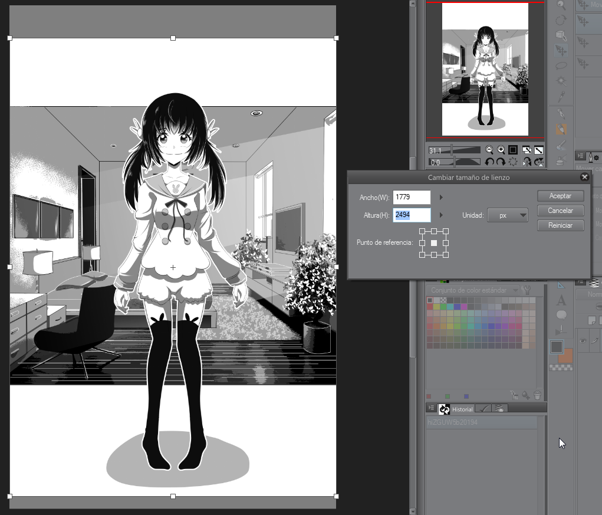Select the Eyedropper tool
Viewport: 602px width, 515px height.
point(561,96)
